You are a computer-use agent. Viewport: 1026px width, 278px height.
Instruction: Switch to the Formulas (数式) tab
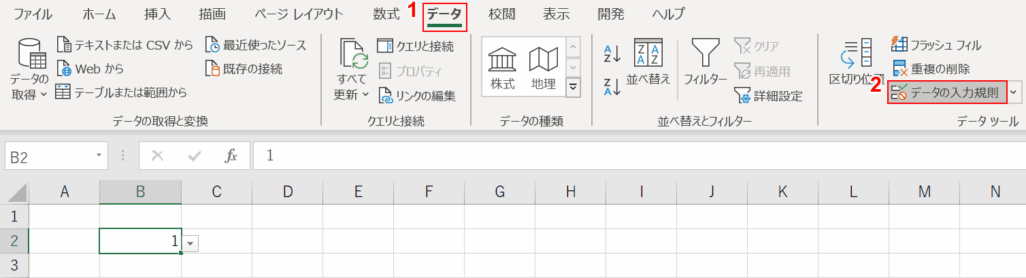coord(386,14)
